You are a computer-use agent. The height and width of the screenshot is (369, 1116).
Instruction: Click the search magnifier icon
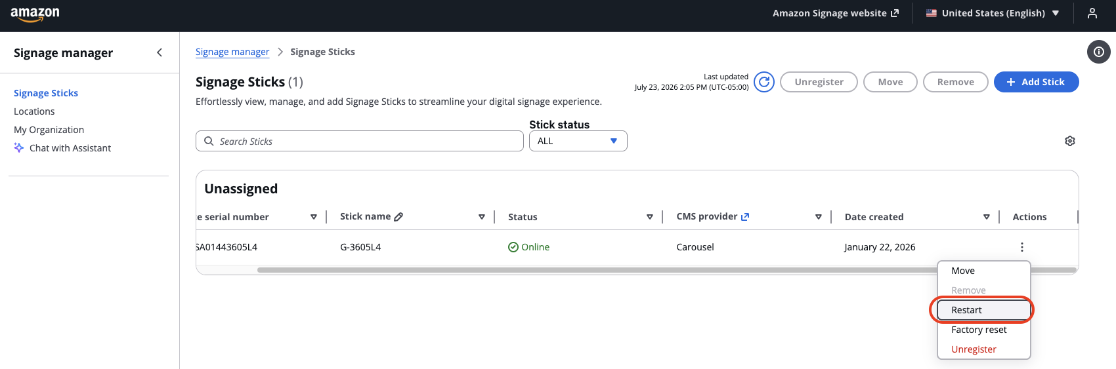tap(209, 141)
